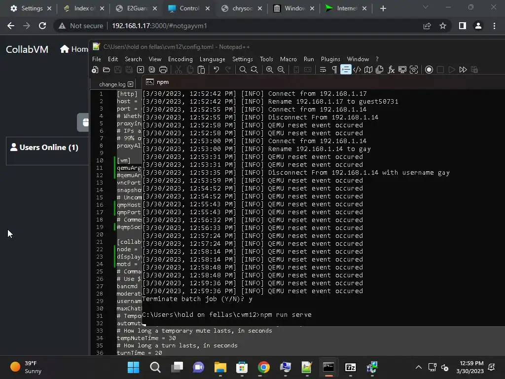Open the Tools menu
Viewport: 505px width, 379px height.
click(x=266, y=59)
